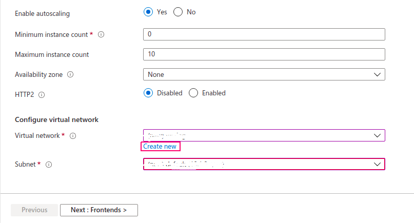Expand the Virtual network dropdown
Screen dimensions: 414x223
click(264, 135)
